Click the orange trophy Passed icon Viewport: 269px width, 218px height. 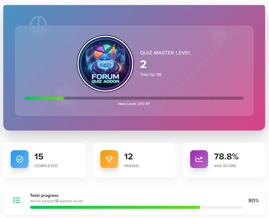coord(109,159)
